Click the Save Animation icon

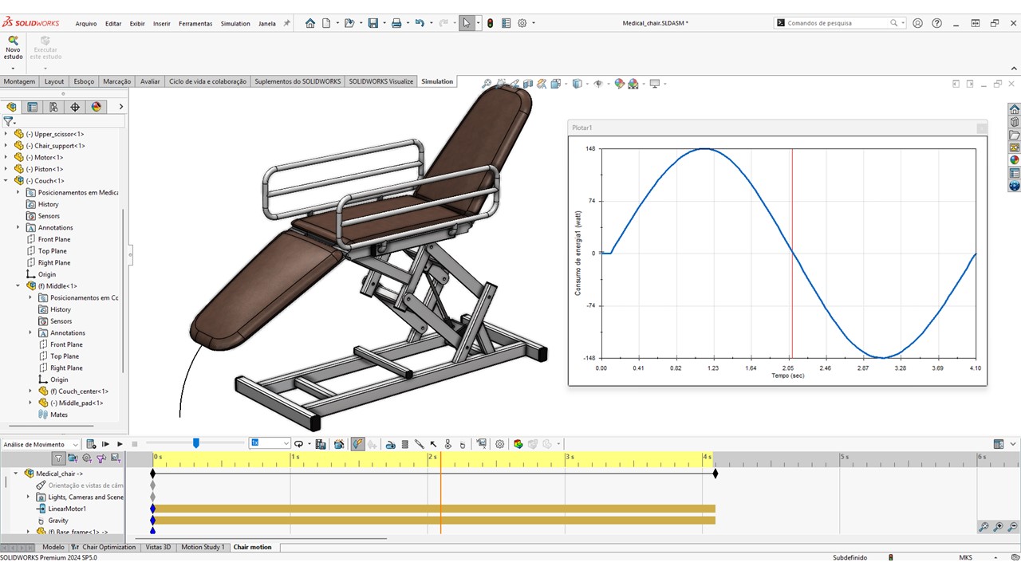point(320,444)
